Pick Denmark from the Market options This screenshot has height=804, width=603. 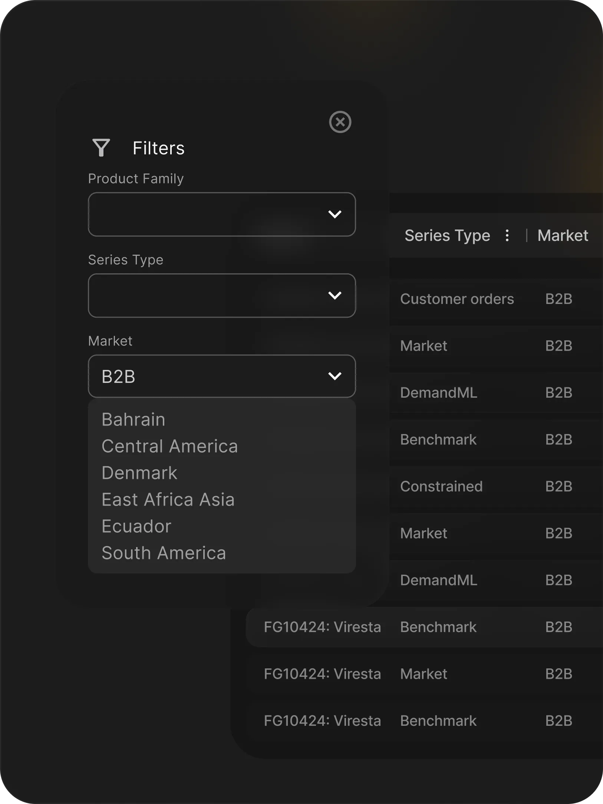pos(139,473)
